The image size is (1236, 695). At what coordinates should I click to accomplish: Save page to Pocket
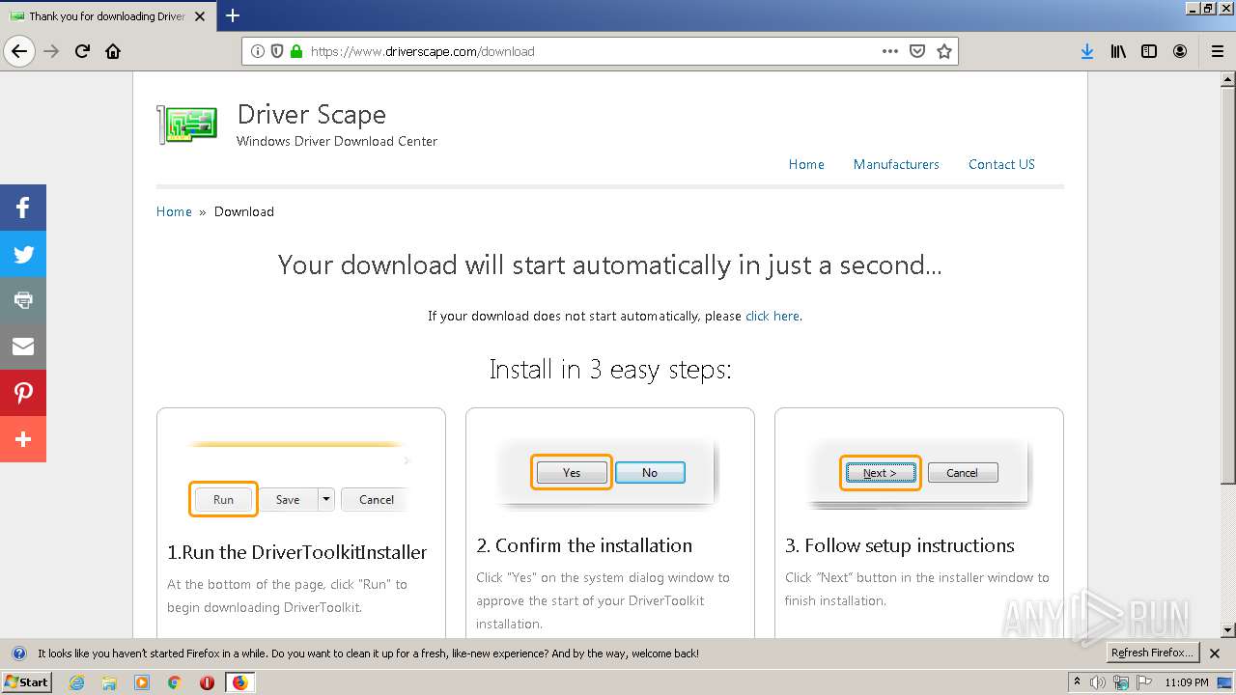[x=917, y=51]
